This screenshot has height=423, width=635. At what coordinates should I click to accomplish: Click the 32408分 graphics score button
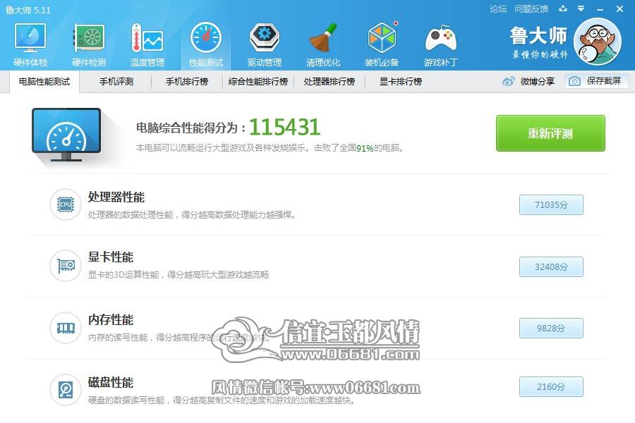[551, 266]
